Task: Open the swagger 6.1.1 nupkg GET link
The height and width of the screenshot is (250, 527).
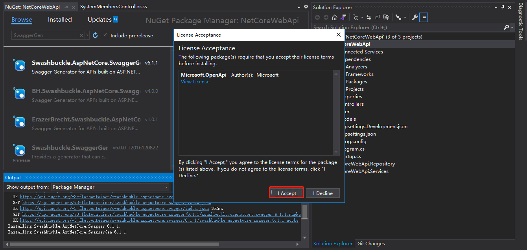Action: click(x=162, y=215)
